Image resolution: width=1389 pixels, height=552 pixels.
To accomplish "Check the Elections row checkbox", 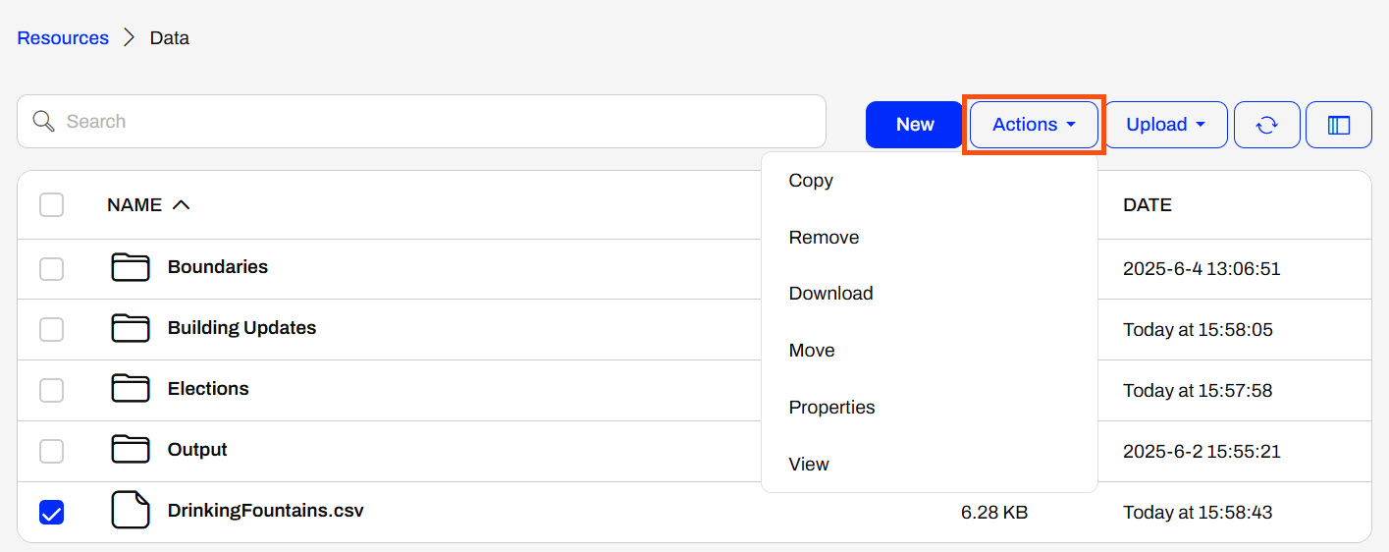I will click(x=51, y=390).
